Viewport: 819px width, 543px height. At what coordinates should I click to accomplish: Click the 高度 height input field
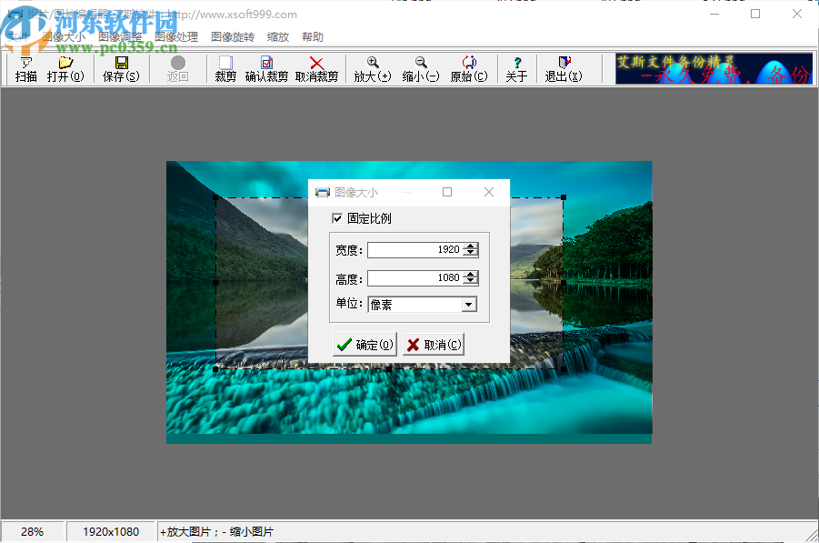pyautogui.click(x=415, y=278)
